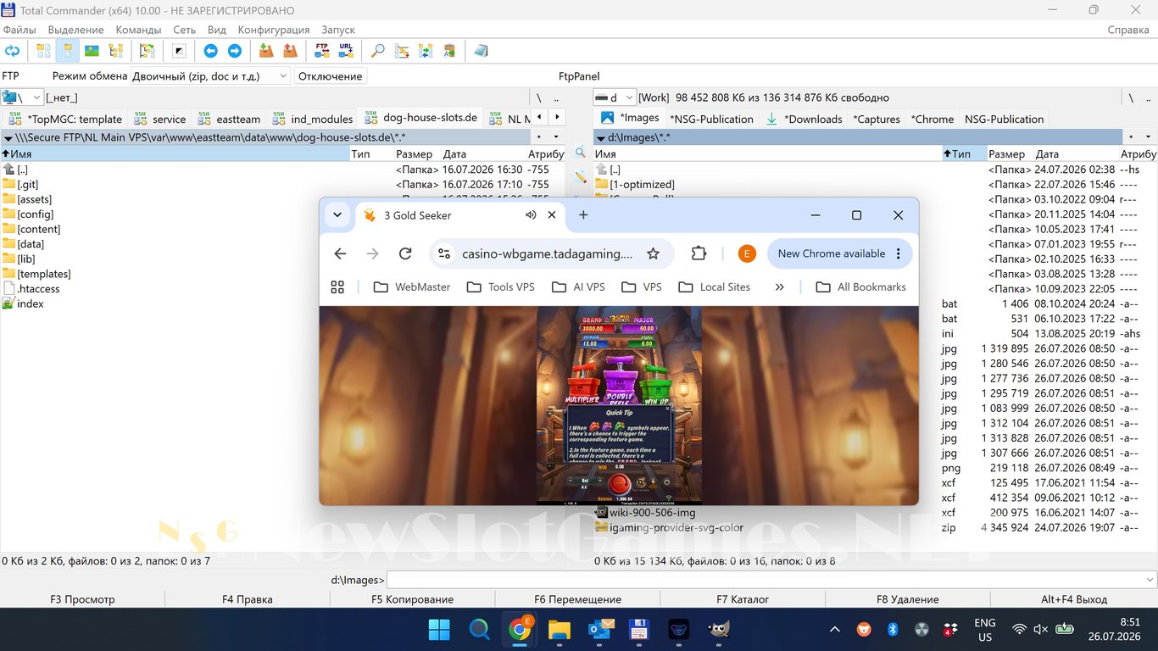The image size is (1158, 651).
Task: Click the Synchronize directories toolbar icon
Action: click(x=426, y=51)
